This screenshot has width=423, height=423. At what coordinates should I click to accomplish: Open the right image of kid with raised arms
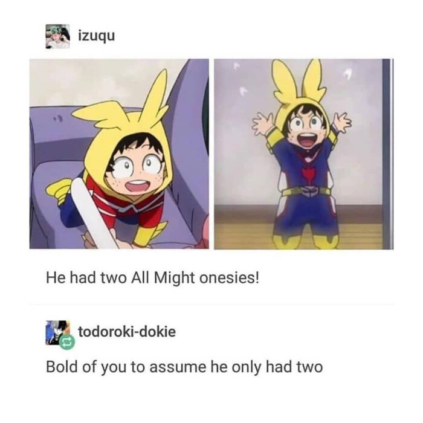[304, 154]
